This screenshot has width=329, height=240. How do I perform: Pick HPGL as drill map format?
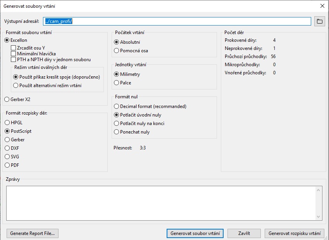point(7,123)
